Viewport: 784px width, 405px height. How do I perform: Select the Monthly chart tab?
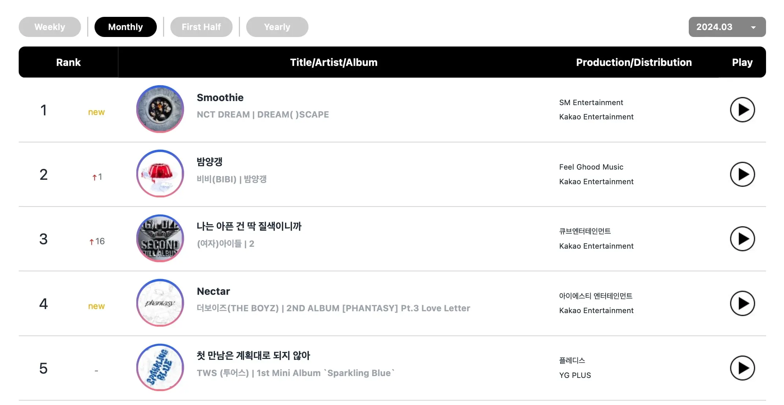tap(126, 27)
